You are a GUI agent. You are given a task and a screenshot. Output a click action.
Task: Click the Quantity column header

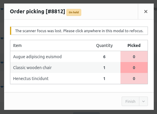104,45
